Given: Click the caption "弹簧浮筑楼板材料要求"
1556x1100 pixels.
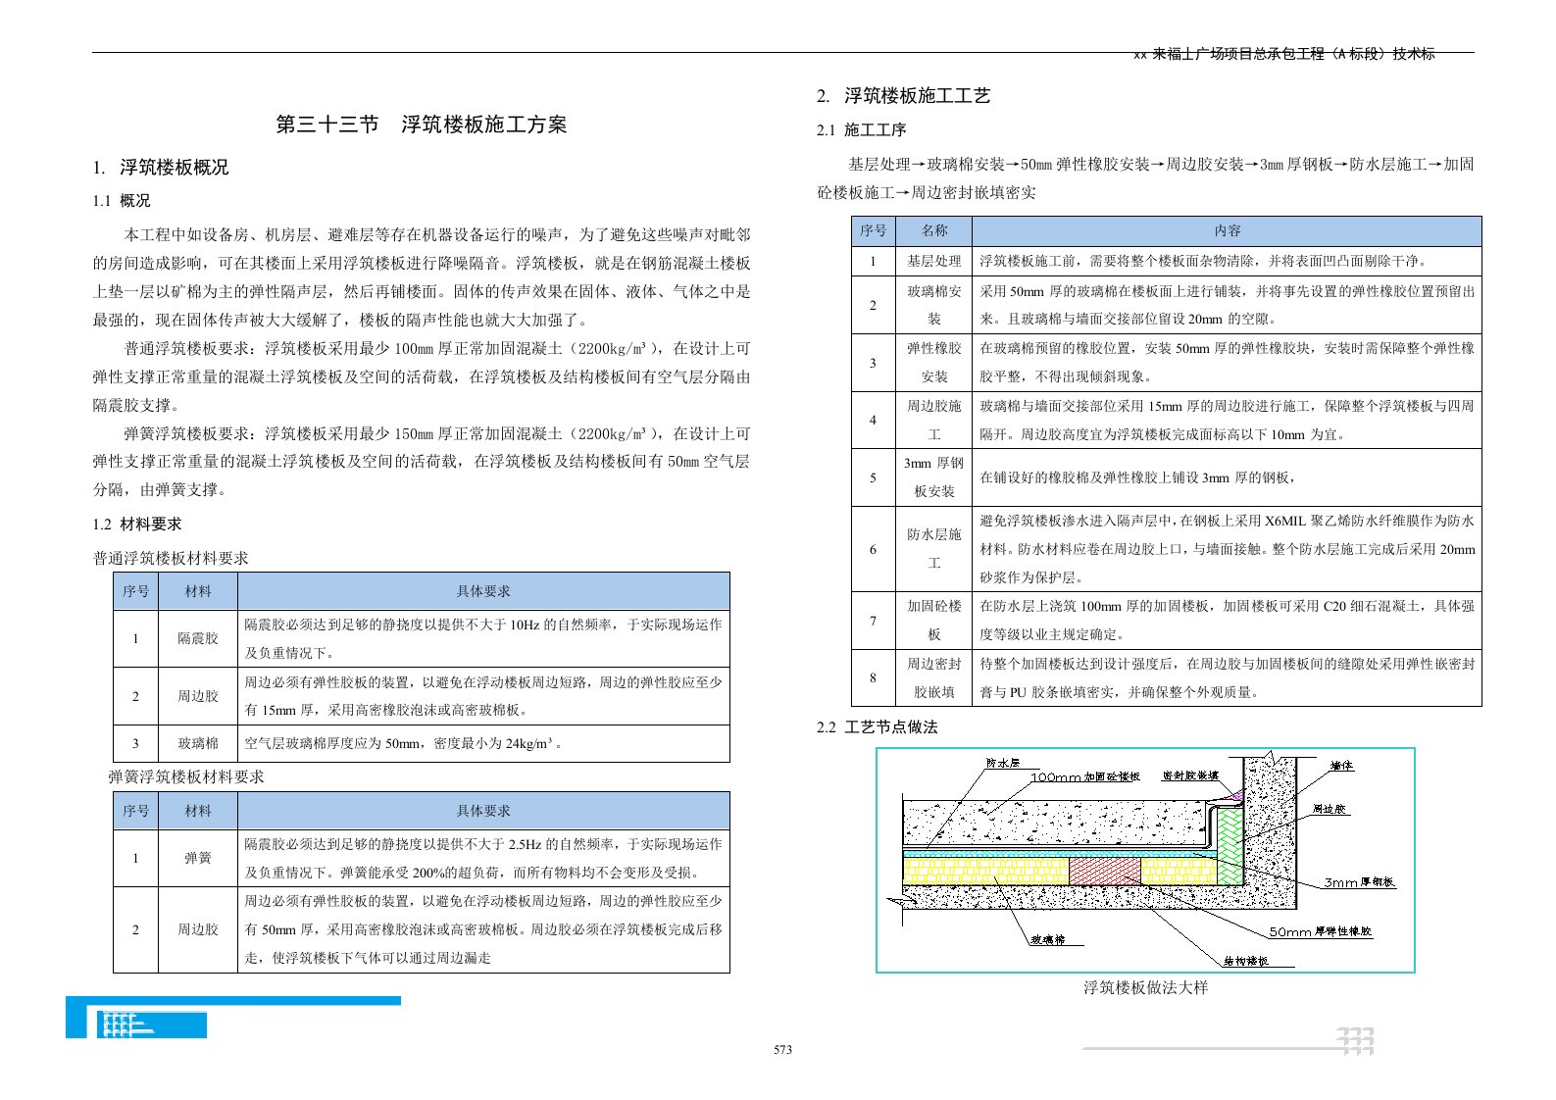Looking at the screenshot, I should tap(186, 777).
